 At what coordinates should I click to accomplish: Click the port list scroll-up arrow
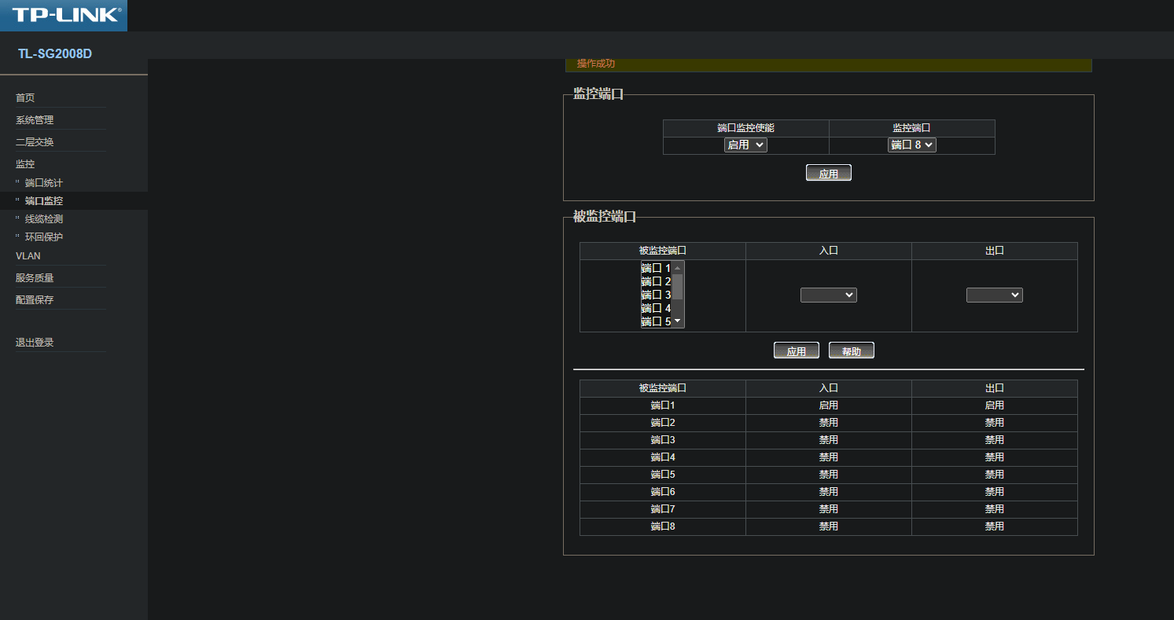coord(678,268)
